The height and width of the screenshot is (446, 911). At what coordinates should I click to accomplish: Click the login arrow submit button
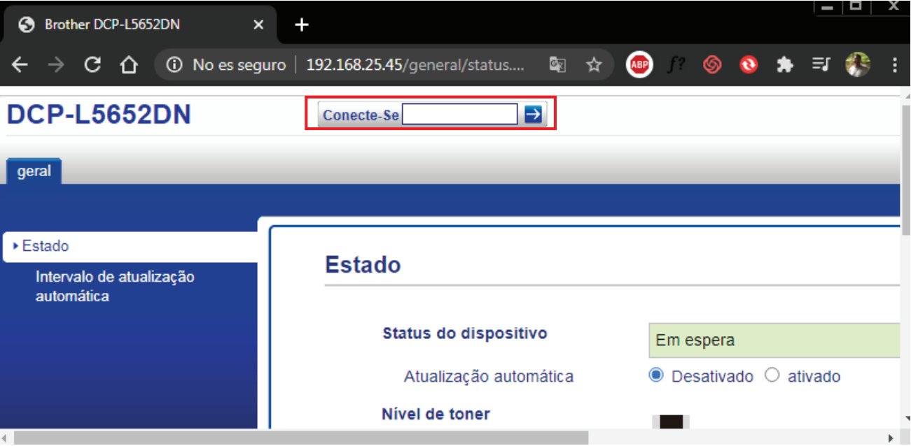point(534,115)
